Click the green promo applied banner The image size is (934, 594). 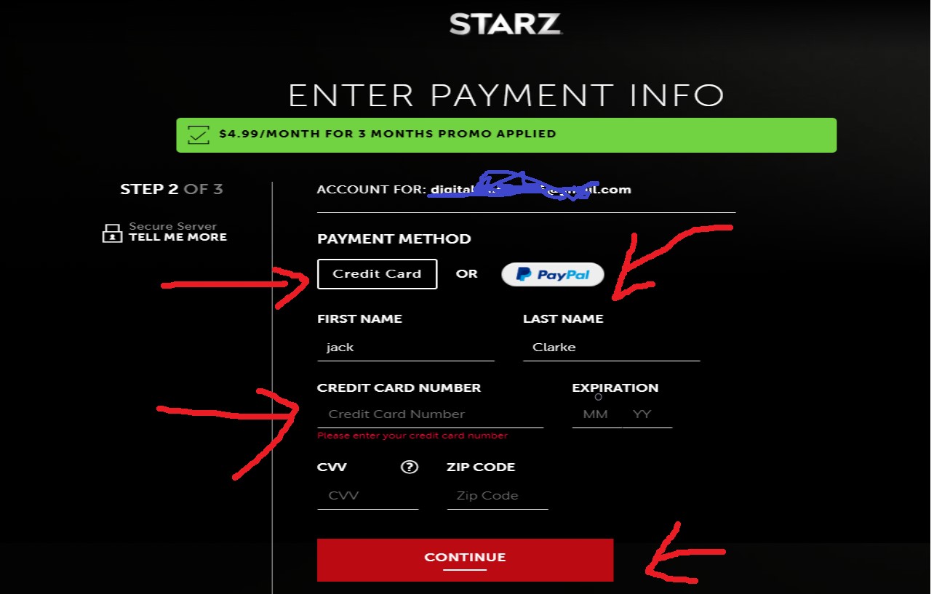[x=506, y=135]
